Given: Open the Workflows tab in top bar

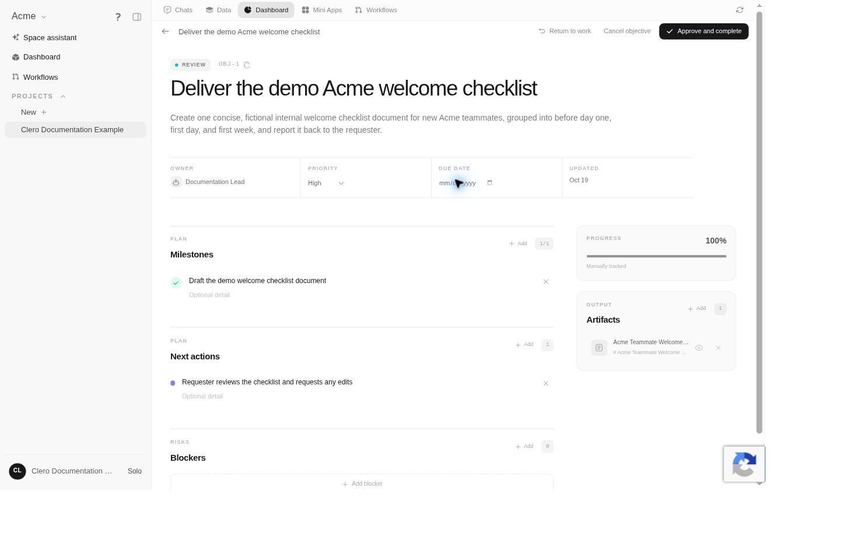Looking at the screenshot, I should click(376, 10).
